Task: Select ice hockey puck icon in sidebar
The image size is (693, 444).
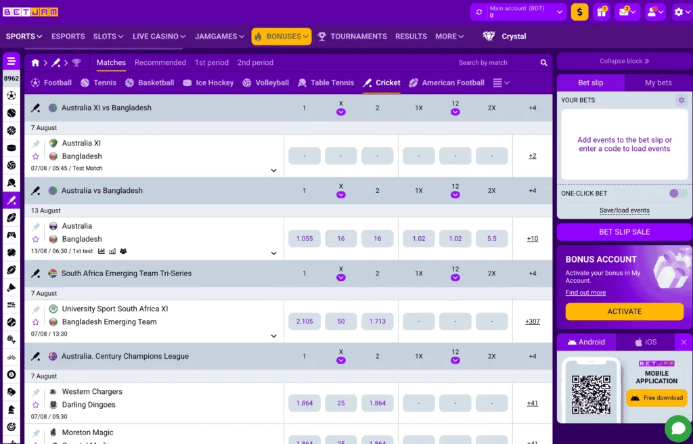Action: click(x=12, y=148)
